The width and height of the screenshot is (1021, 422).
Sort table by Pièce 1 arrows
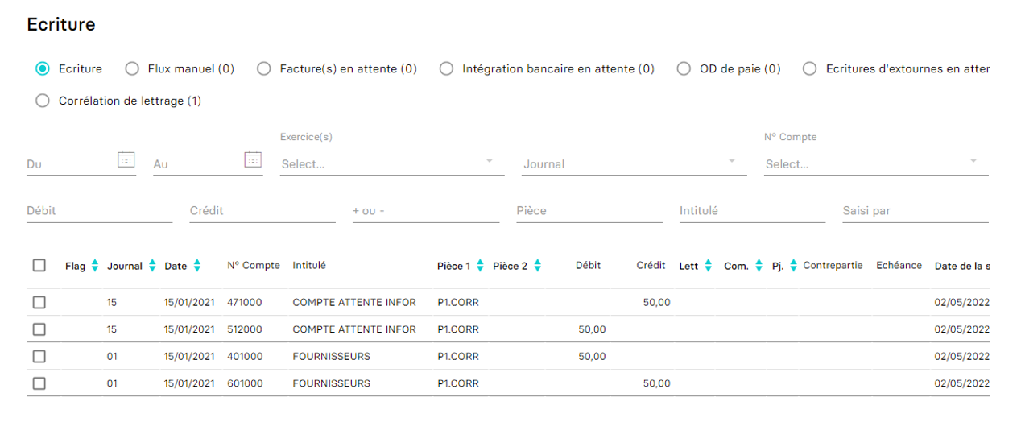481,266
